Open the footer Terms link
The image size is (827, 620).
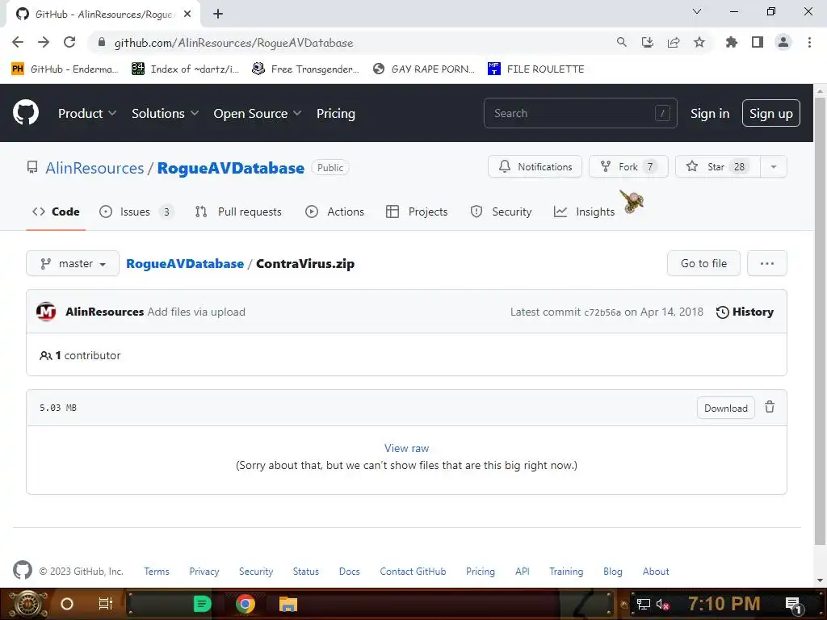pyautogui.click(x=157, y=571)
